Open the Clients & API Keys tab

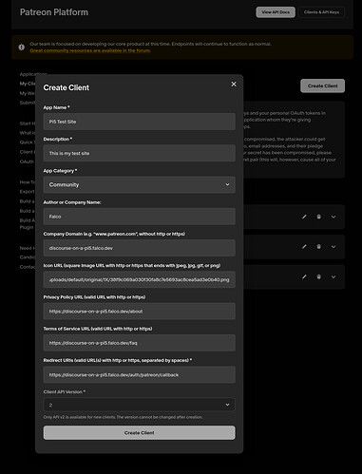pyautogui.click(x=321, y=12)
